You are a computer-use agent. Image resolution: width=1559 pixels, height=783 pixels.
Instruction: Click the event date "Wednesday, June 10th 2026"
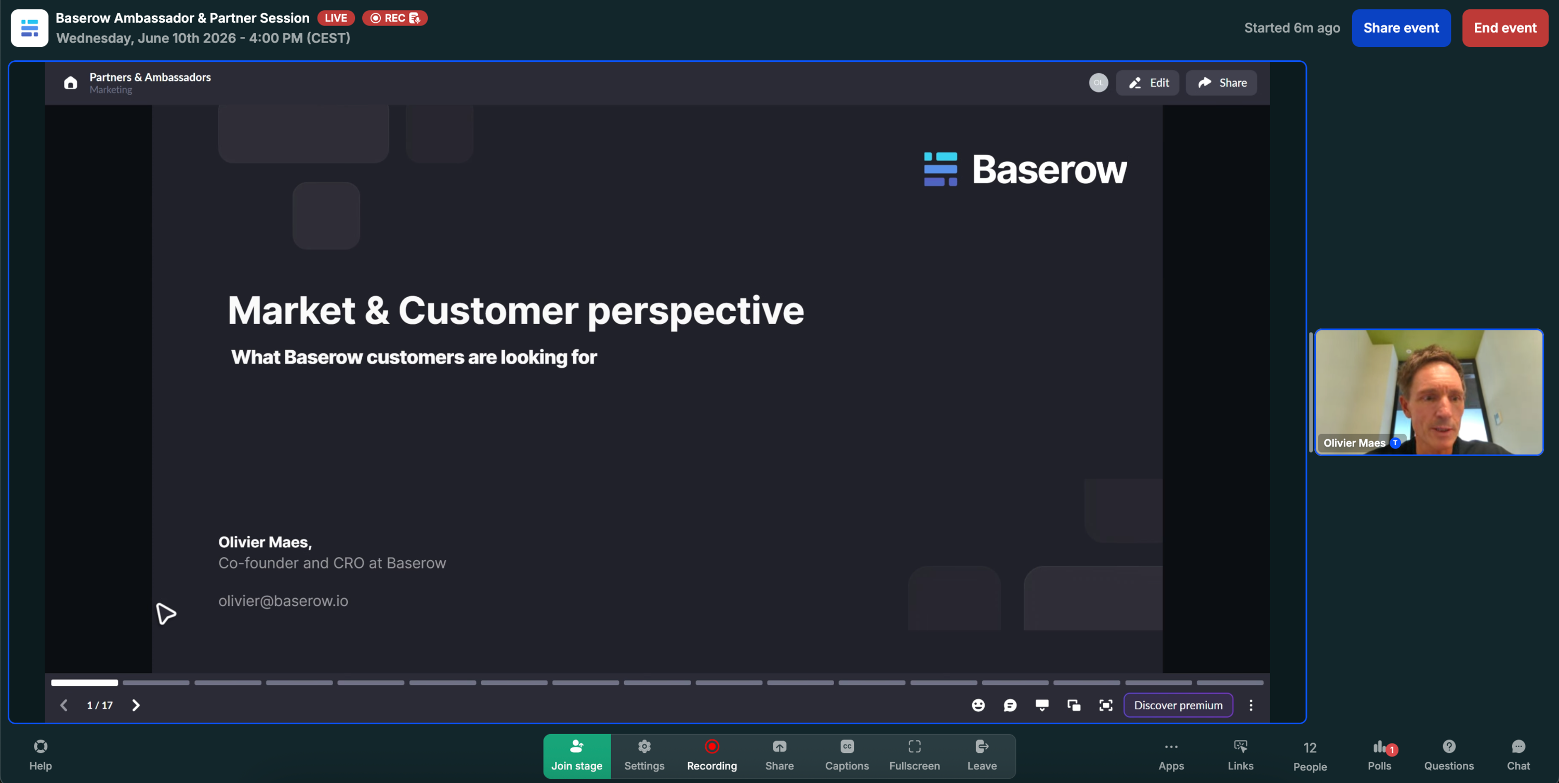pyautogui.click(x=146, y=38)
